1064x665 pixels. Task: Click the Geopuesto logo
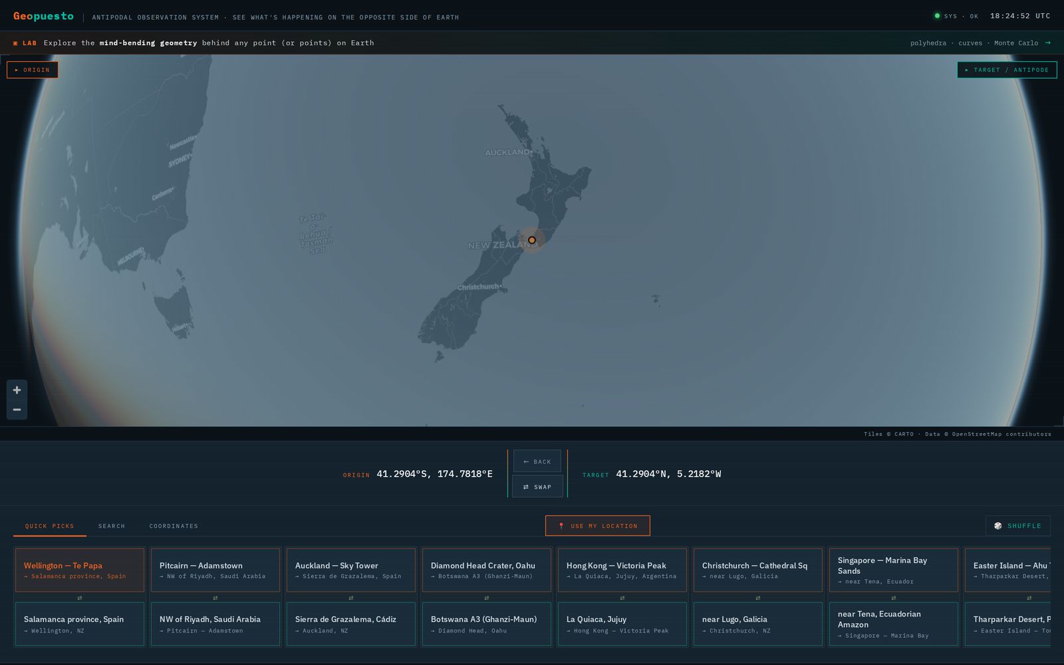(x=43, y=16)
